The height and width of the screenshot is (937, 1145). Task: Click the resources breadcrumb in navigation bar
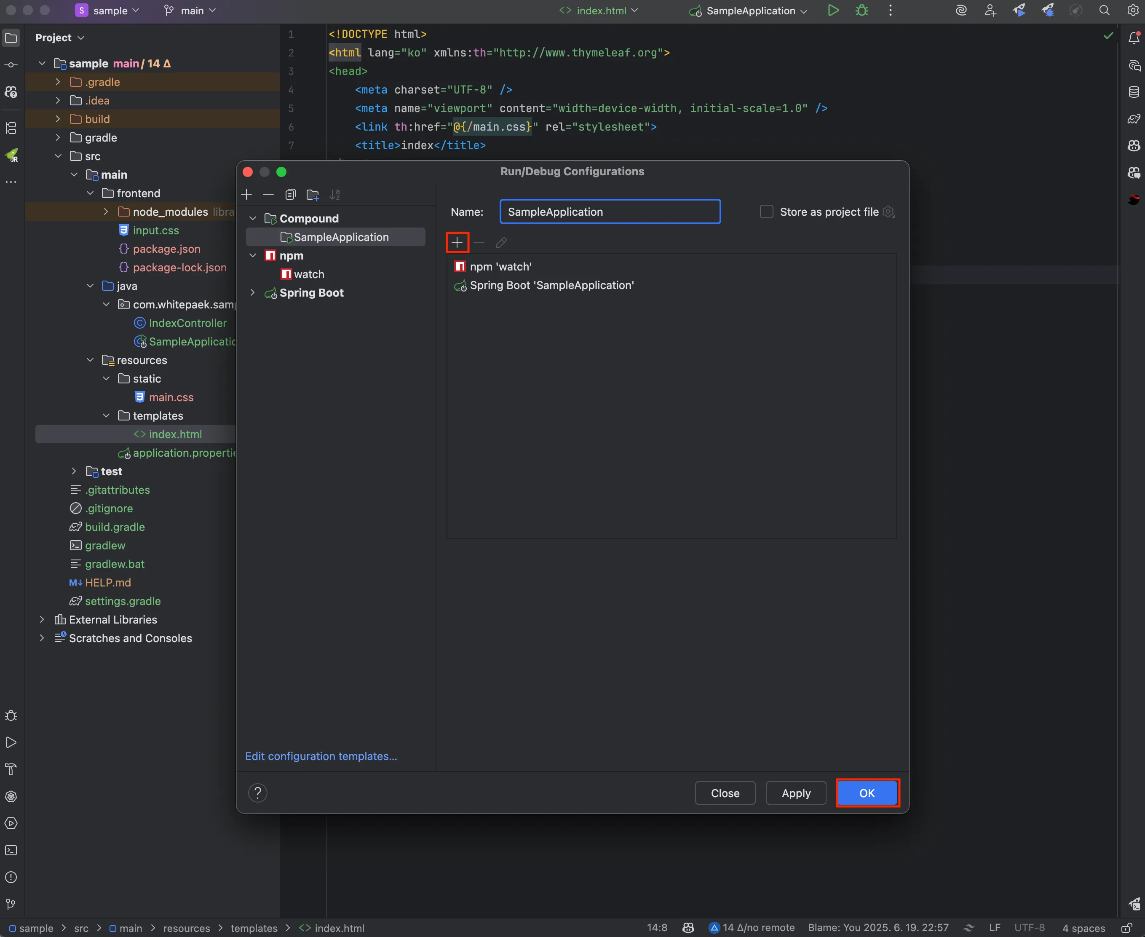186,928
